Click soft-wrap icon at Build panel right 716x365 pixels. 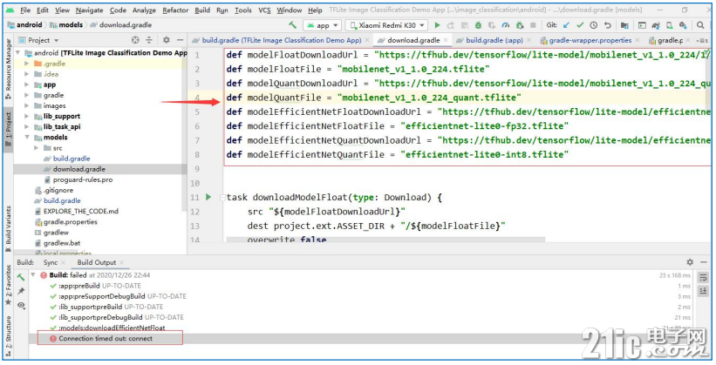pos(703,277)
